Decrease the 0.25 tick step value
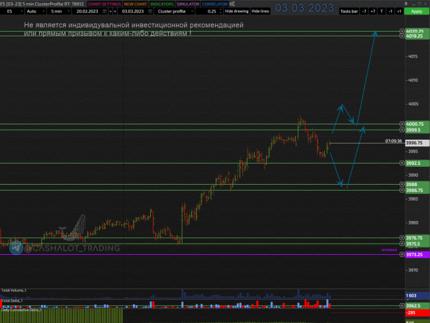 click(220, 13)
